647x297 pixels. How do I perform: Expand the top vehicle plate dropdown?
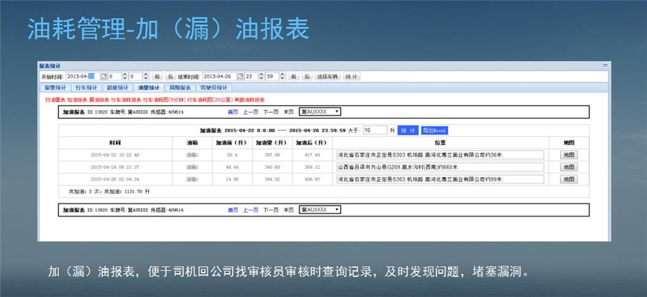pyautogui.click(x=321, y=112)
